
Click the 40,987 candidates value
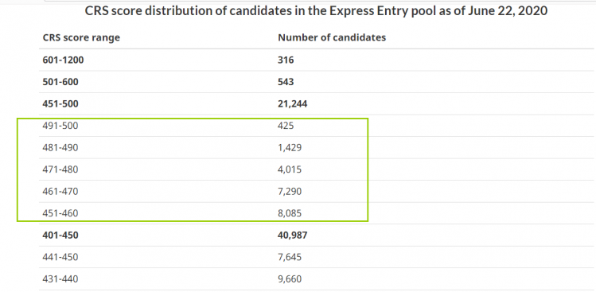(293, 236)
